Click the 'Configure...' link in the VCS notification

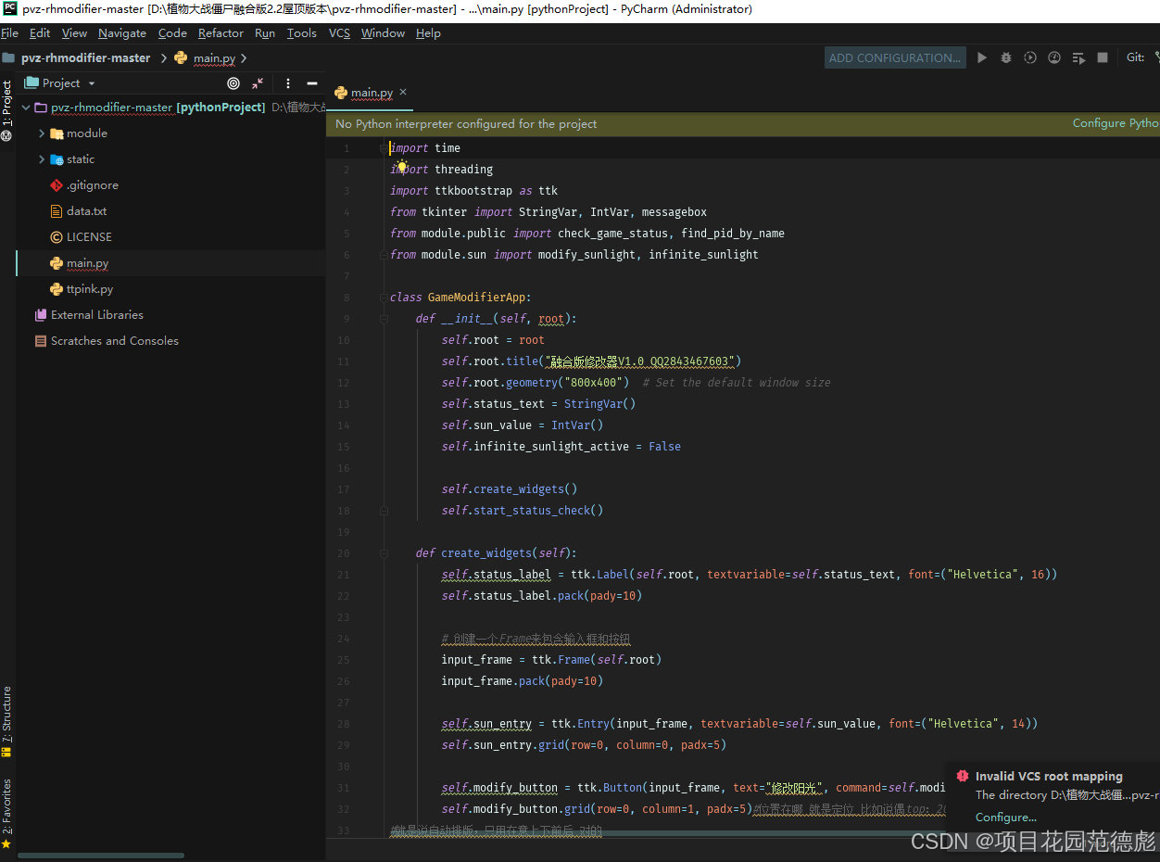pyautogui.click(x=1005, y=817)
